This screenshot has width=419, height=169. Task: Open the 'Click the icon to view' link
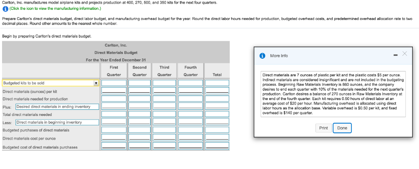[x=55, y=9]
